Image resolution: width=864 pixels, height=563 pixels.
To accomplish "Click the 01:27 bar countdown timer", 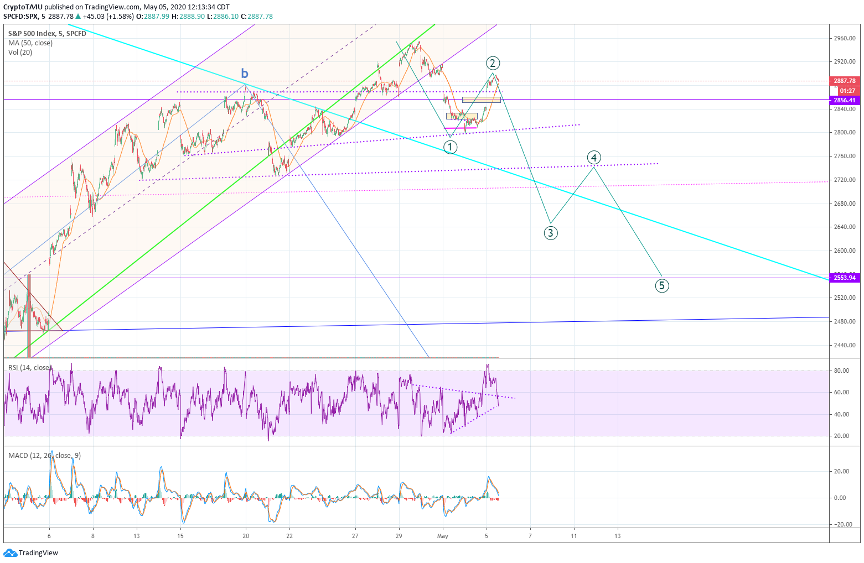I will click(847, 91).
